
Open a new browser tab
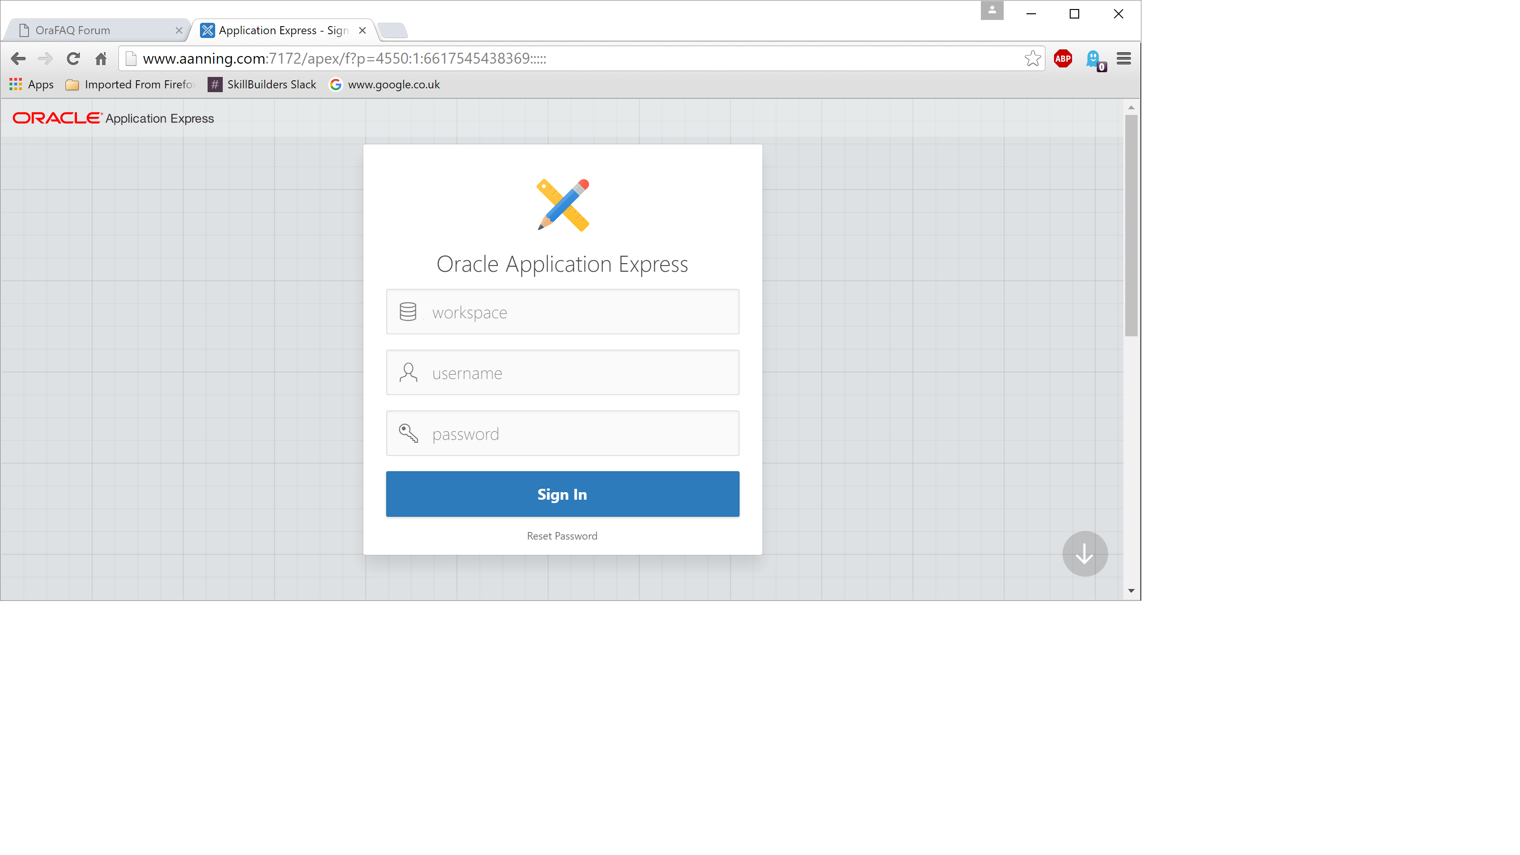tap(392, 30)
